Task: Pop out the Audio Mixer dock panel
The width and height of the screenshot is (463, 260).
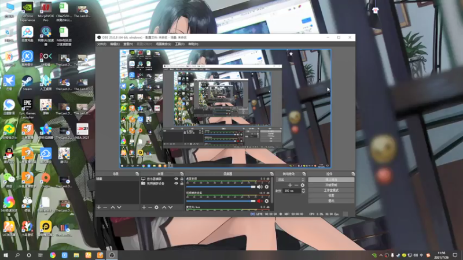Action: [x=271, y=174]
